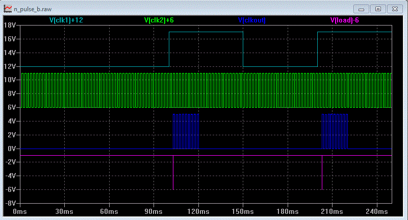Close the n_pulse_b.raw waveform window

[395, 9]
